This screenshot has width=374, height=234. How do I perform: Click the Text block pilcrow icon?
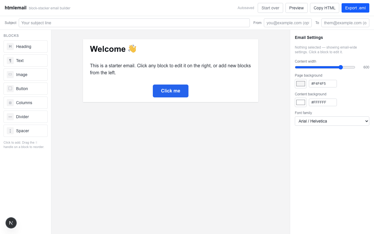[x=10, y=61]
